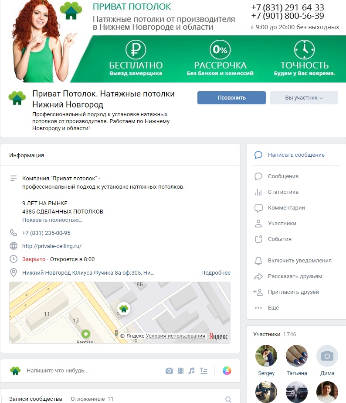Viewport: 346px width, 403px height.
Task: Attach audio with the music note icon
Action: [x=191, y=371]
